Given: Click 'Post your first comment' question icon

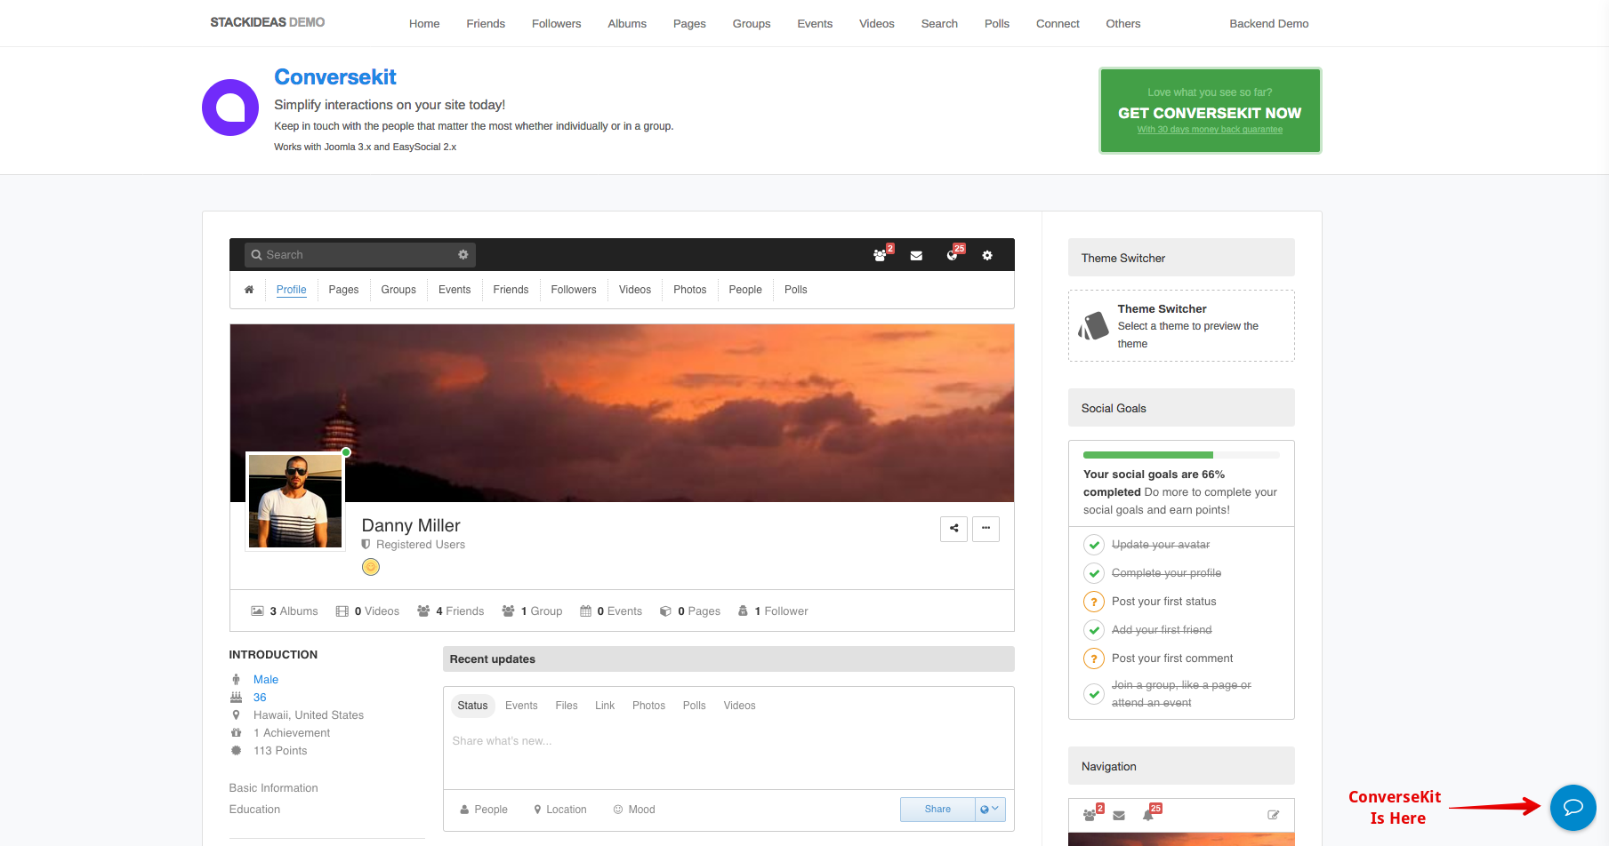Looking at the screenshot, I should 1094,658.
